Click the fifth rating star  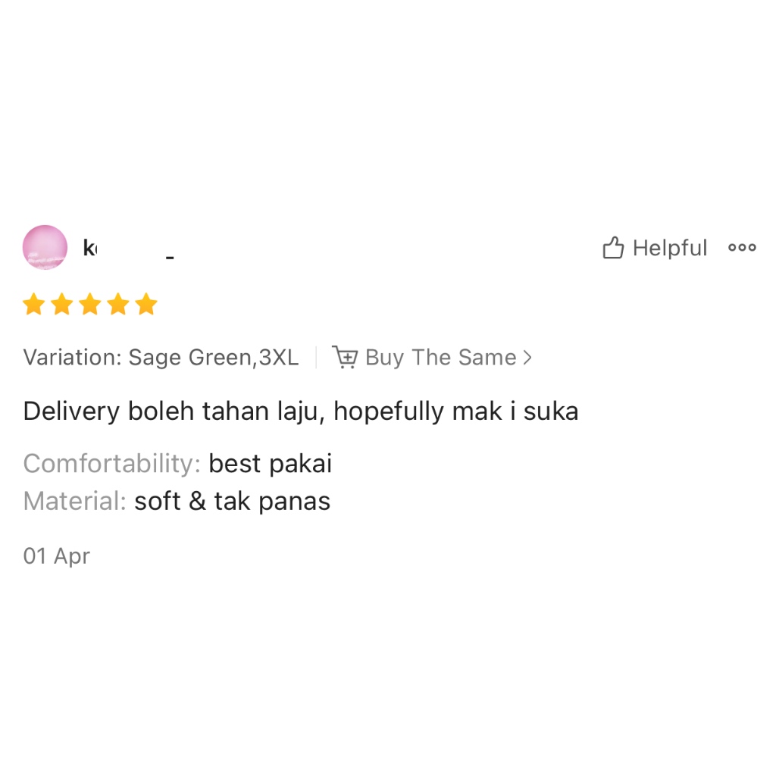point(147,304)
